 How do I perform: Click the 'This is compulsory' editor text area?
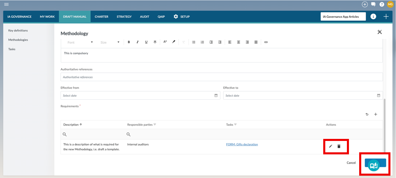222,55
